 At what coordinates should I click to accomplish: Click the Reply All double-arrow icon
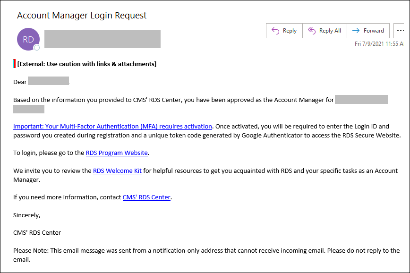click(x=312, y=31)
